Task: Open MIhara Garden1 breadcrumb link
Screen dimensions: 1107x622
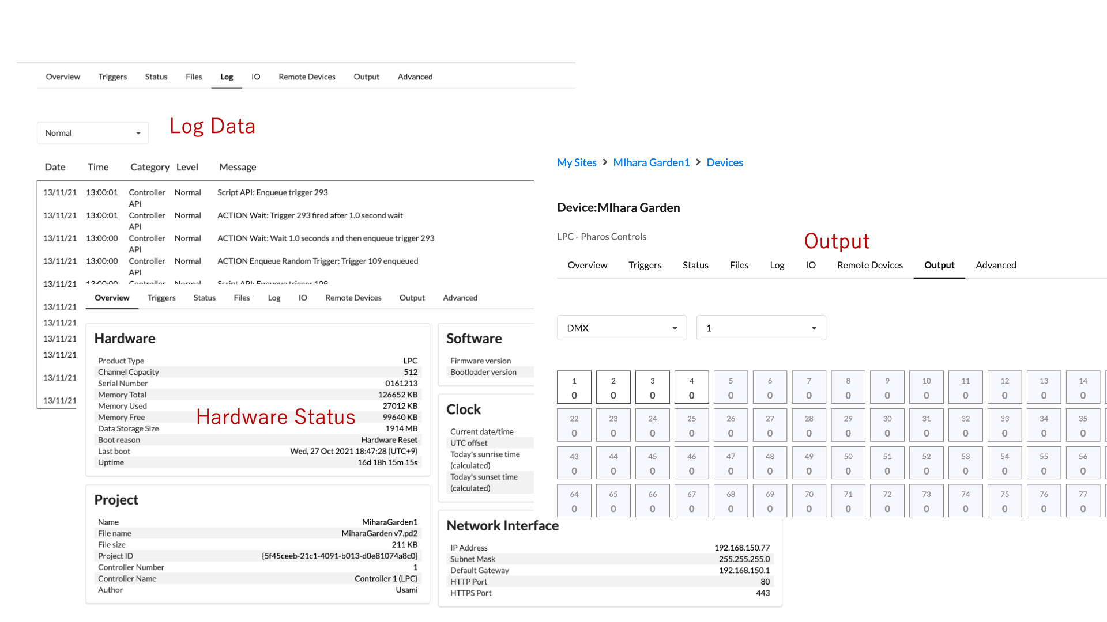Action: [652, 162]
